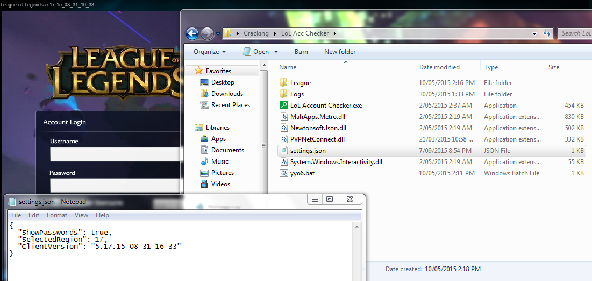Open Notepad Format menu
Image resolution: width=592 pixels, height=281 pixels.
[x=57, y=215]
